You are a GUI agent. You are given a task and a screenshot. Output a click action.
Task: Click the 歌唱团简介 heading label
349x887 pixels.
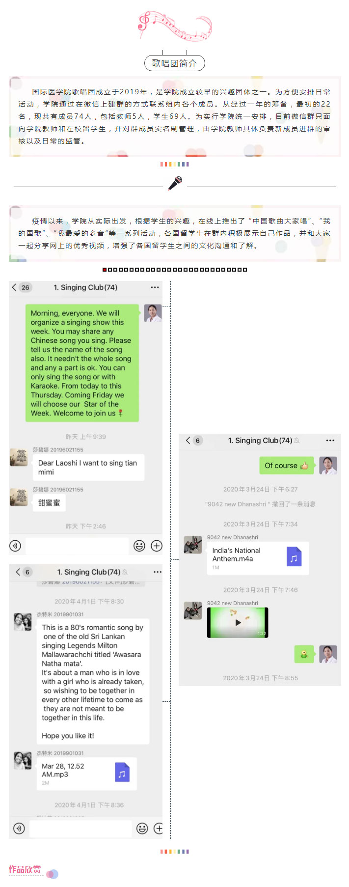(x=174, y=63)
